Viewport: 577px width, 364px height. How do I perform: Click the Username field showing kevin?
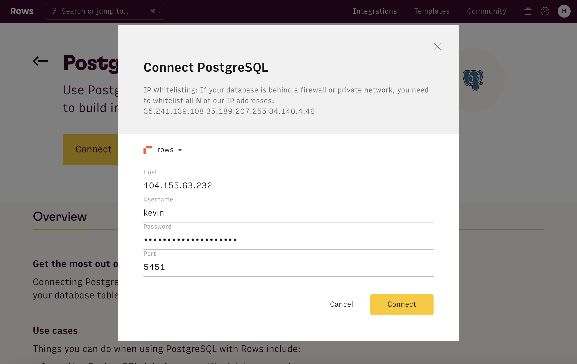click(x=288, y=213)
